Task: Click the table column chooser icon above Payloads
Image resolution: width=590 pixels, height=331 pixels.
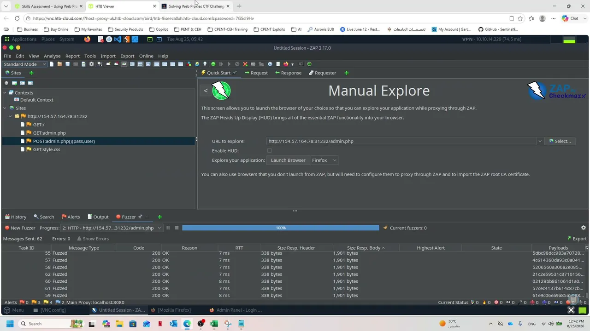Action: [x=587, y=248]
